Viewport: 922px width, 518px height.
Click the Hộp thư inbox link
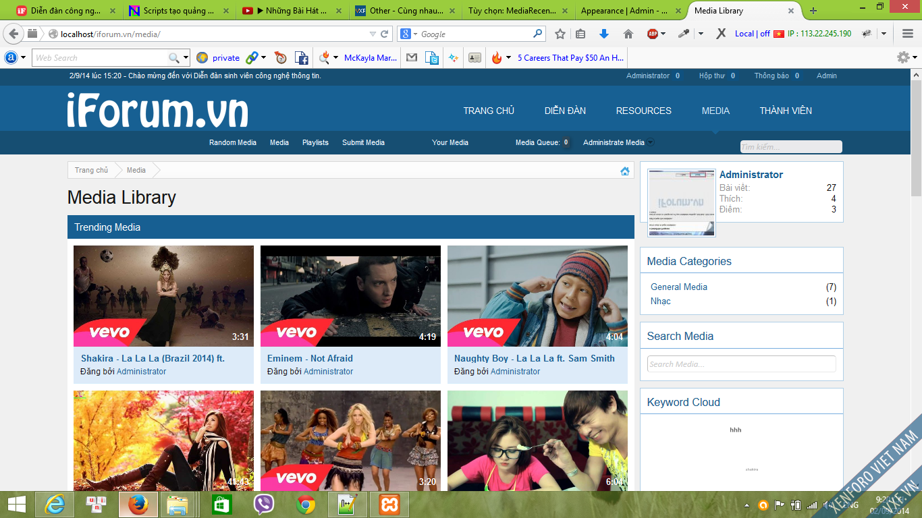click(711, 76)
